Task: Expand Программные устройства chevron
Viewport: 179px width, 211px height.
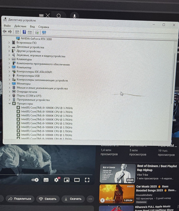Action: 9,100
